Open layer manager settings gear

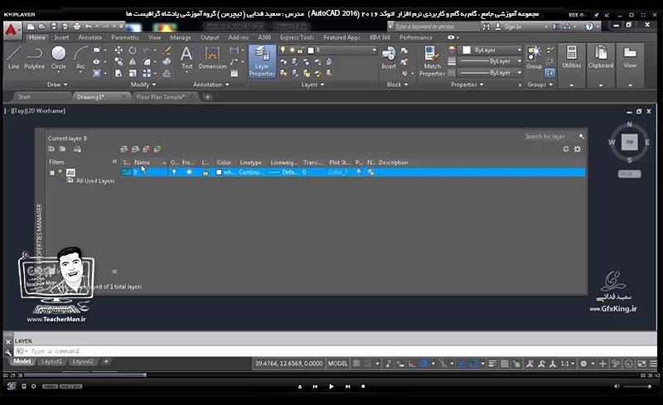click(577, 149)
